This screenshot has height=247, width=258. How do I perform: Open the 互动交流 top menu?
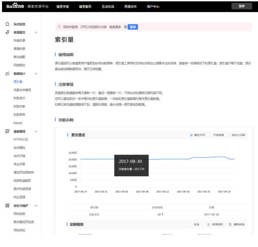coord(108,7)
